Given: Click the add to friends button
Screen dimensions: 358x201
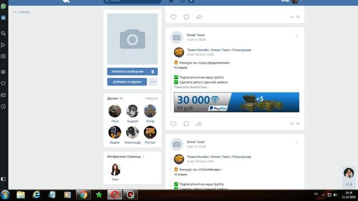Looking at the screenshot, I should [x=127, y=82].
